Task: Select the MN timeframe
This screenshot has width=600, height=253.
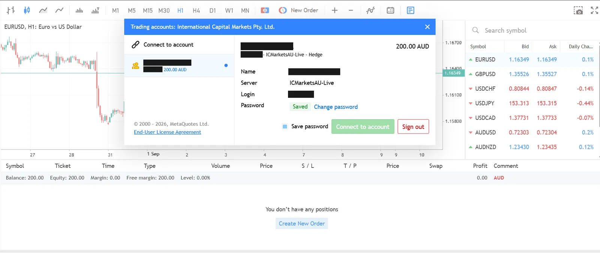Action: 245,10
